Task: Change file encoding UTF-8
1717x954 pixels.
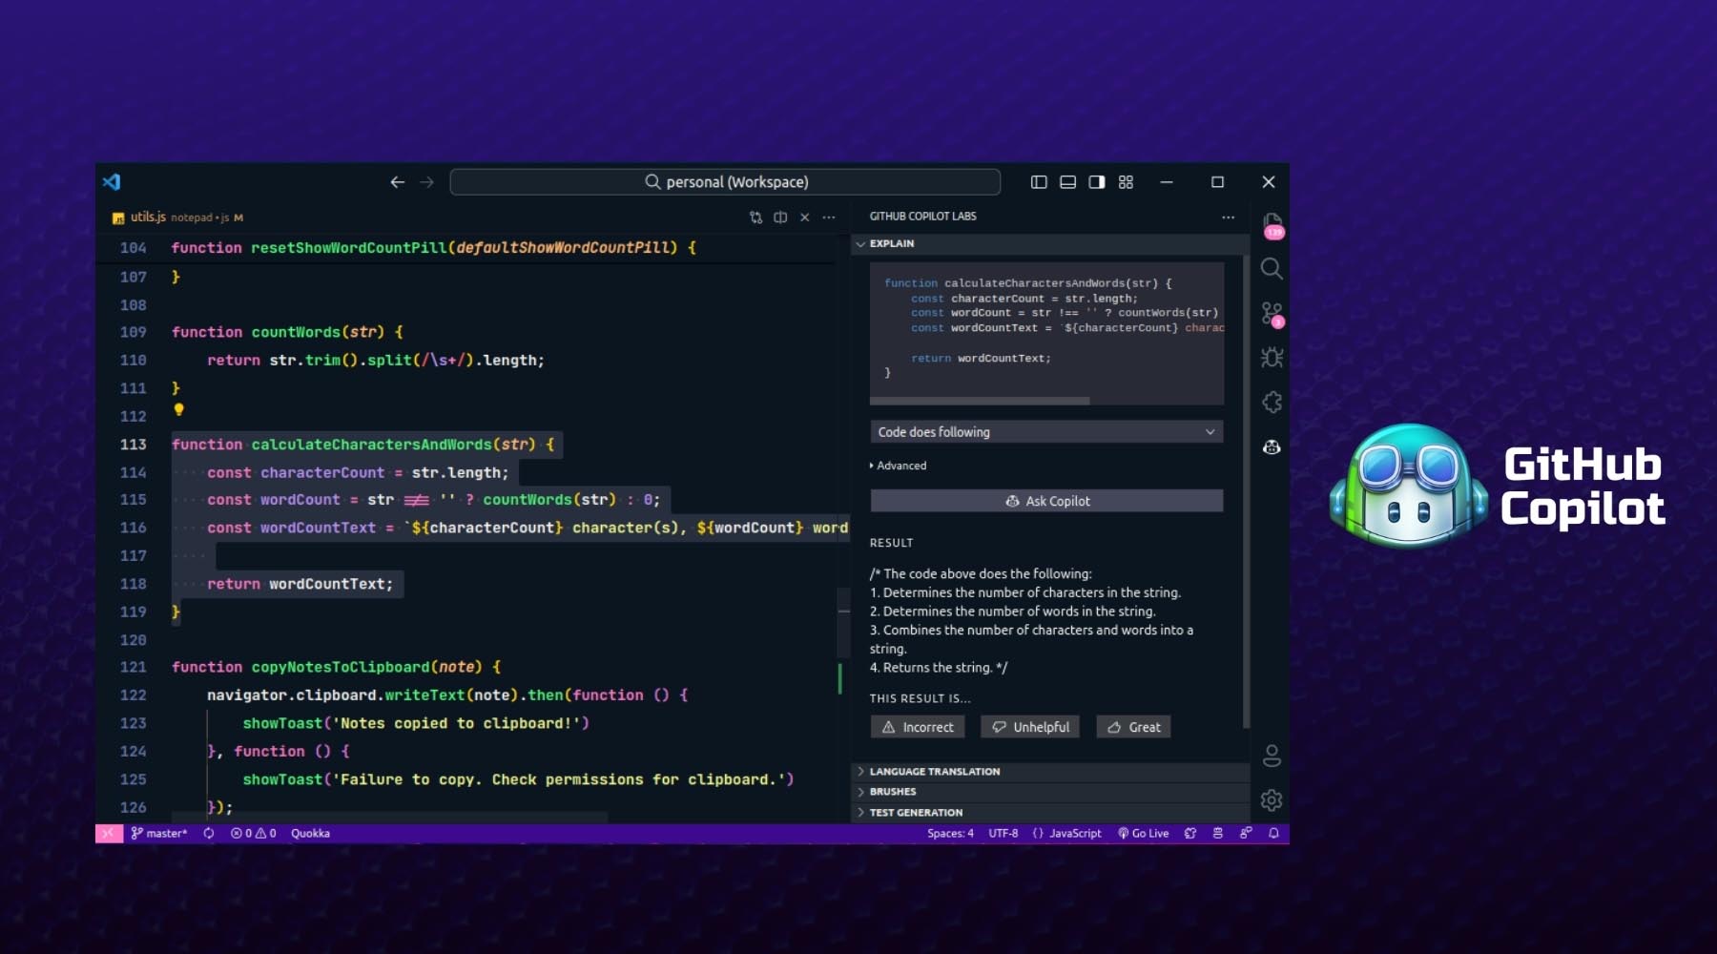Action: pos(1003,834)
